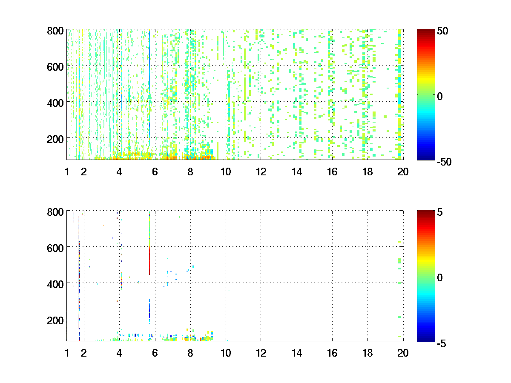Click x-axis label 1 of upper plot

coord(67,172)
